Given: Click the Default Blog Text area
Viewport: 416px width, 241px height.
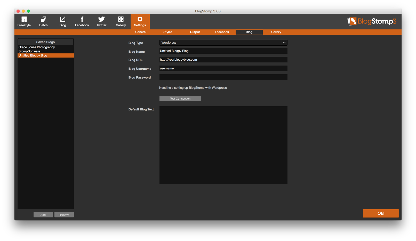Looking at the screenshot, I should click(x=223, y=145).
